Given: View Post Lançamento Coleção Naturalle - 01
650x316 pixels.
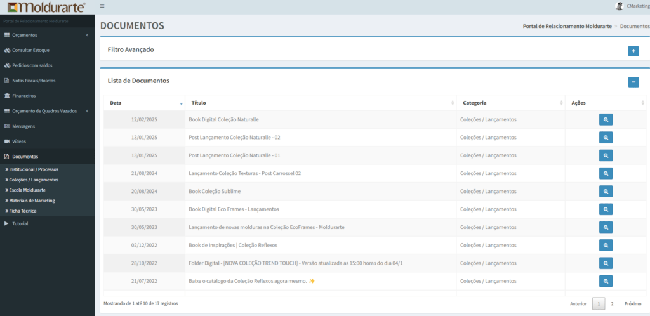Looking at the screenshot, I should (x=606, y=155).
